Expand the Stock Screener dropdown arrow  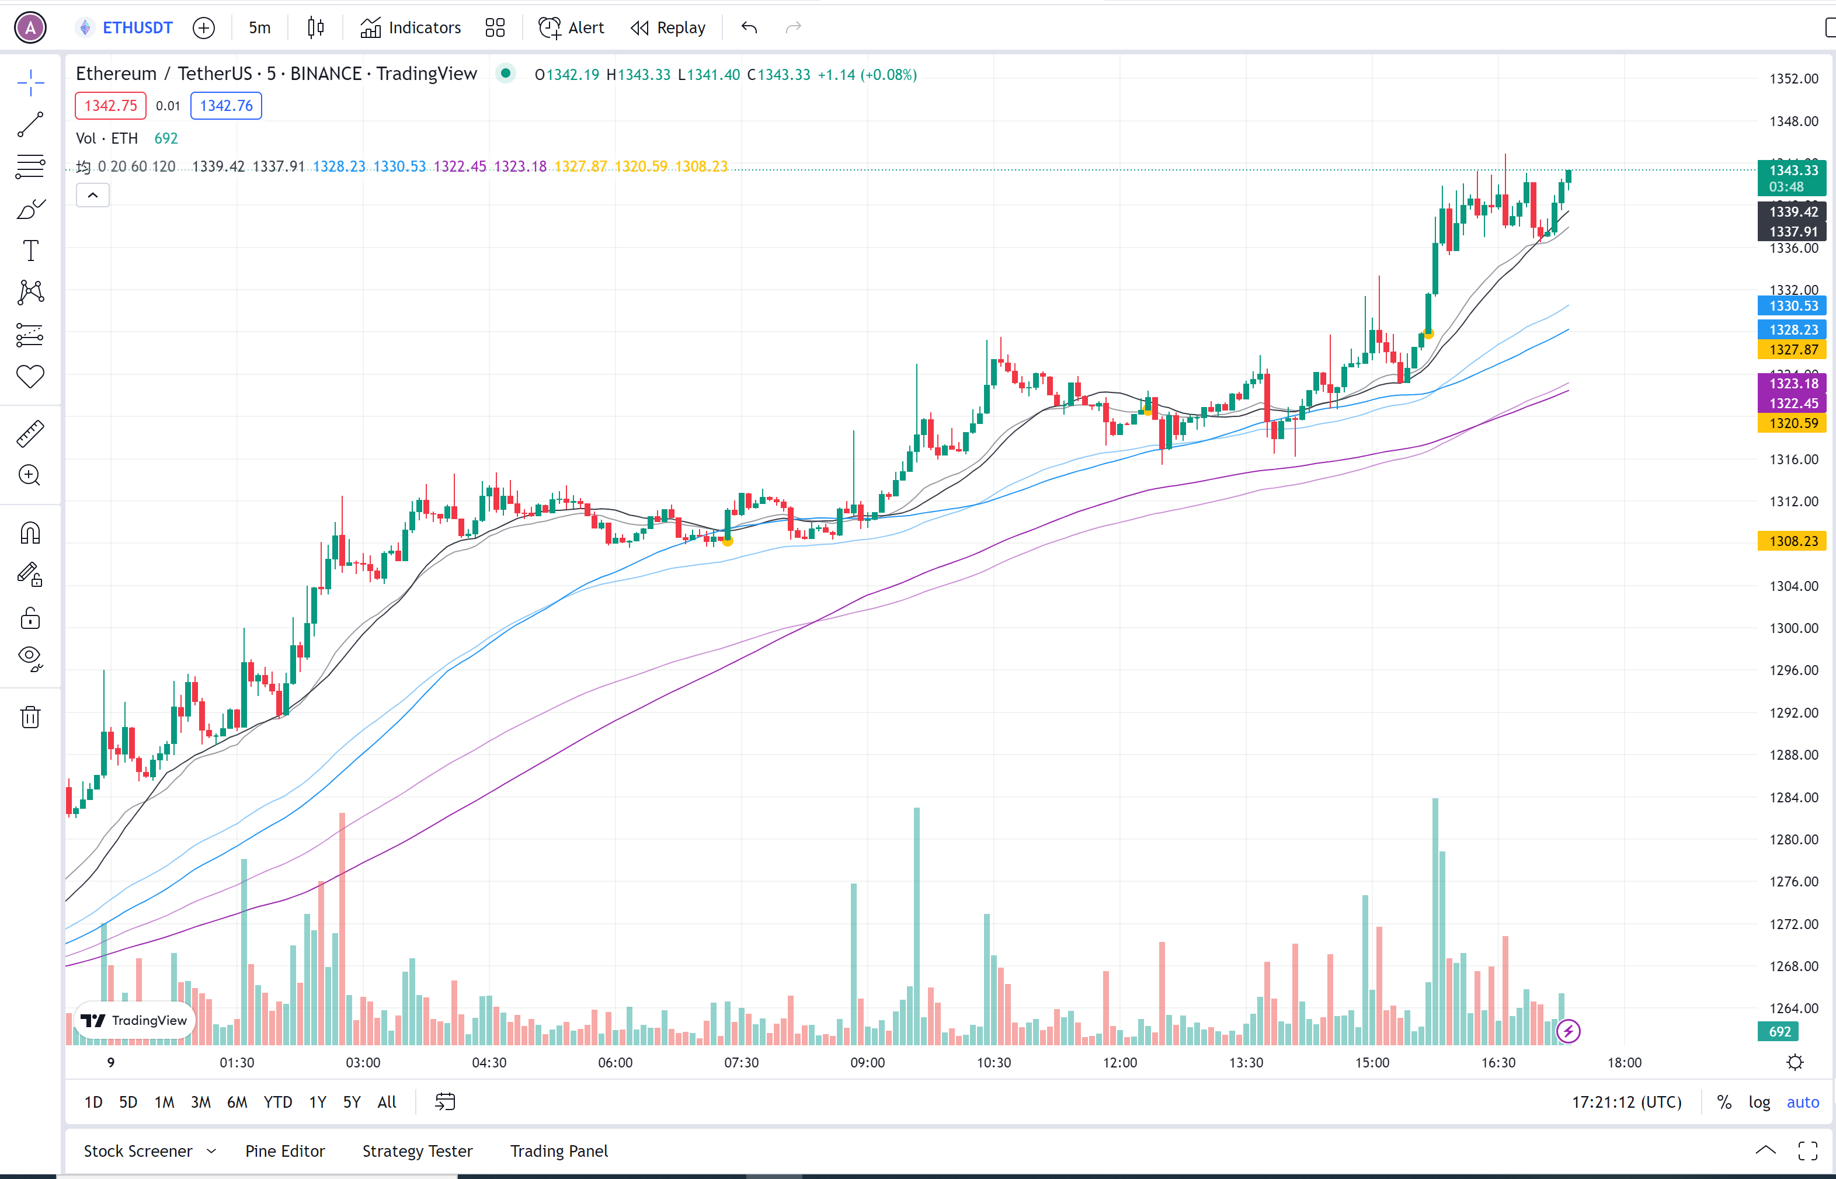(x=212, y=1150)
